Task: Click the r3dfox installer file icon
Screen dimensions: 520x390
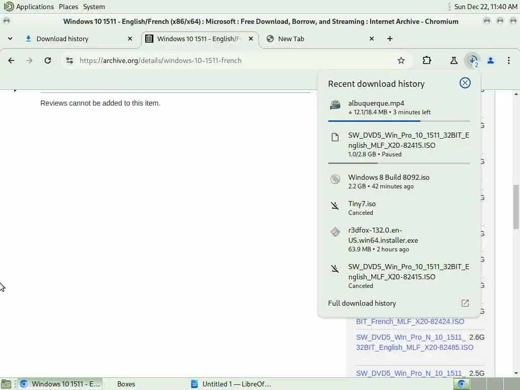Action: tap(335, 232)
